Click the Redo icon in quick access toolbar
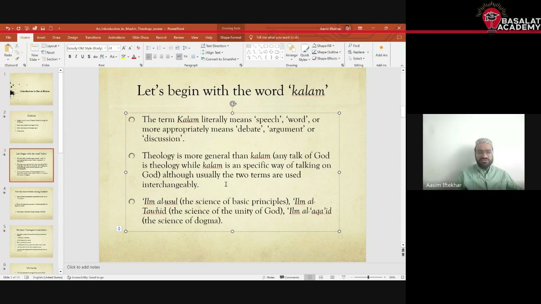541x304 pixels. coord(18,28)
